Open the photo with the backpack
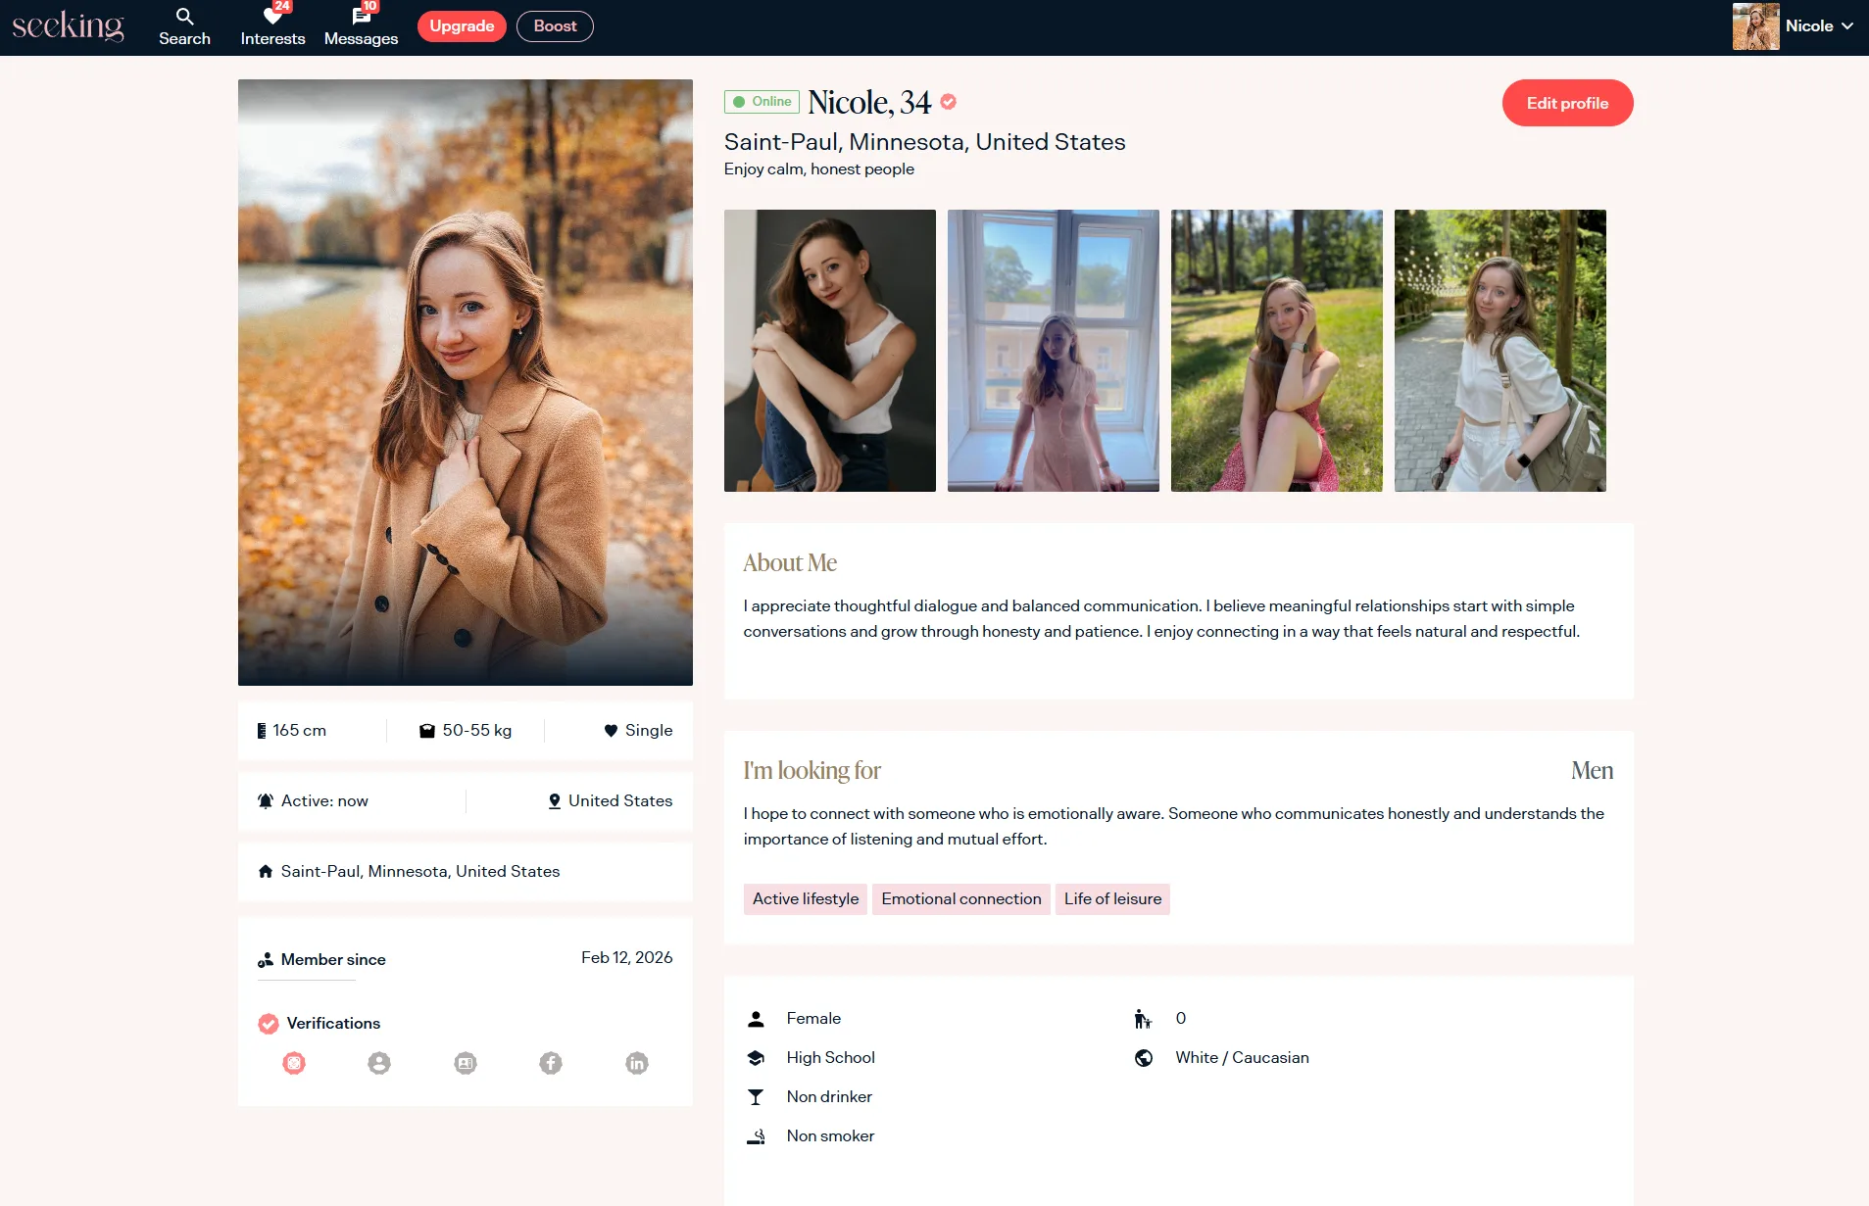The width and height of the screenshot is (1869, 1206). [1500, 351]
